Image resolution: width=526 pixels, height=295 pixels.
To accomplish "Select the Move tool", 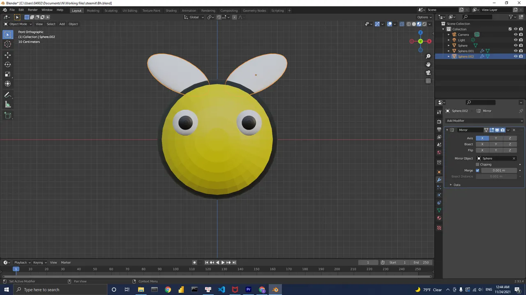I will click(x=8, y=55).
